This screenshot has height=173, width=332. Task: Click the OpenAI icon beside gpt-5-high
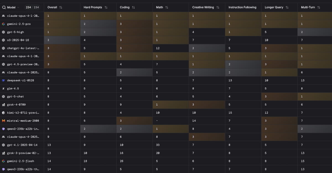pyautogui.click(x=4, y=32)
